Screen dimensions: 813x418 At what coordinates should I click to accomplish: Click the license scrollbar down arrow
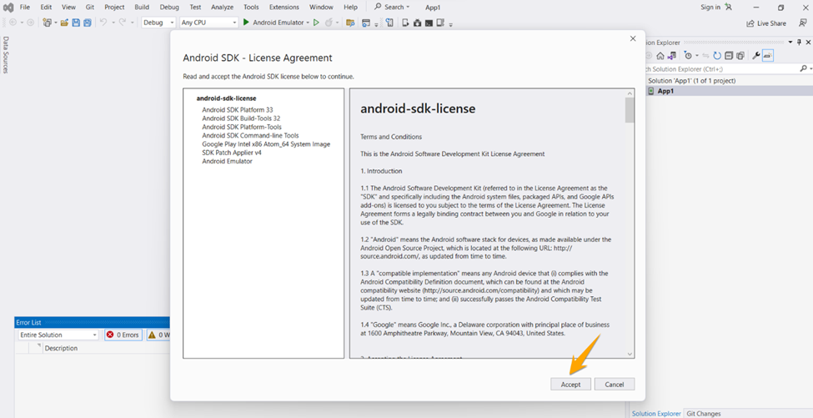point(630,354)
